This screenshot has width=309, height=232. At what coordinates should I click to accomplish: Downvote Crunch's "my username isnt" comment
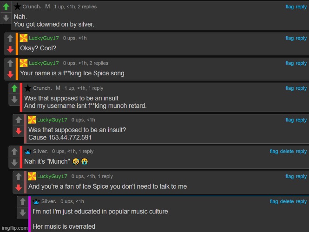coord(14,99)
